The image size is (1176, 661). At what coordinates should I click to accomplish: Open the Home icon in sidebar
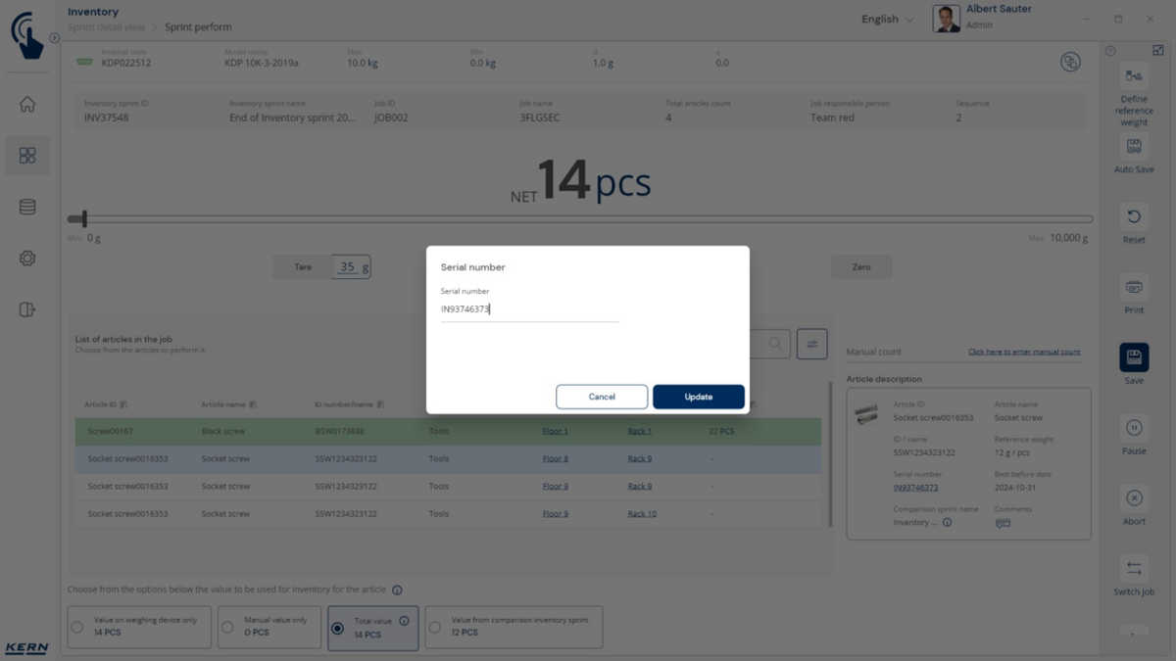(x=27, y=105)
